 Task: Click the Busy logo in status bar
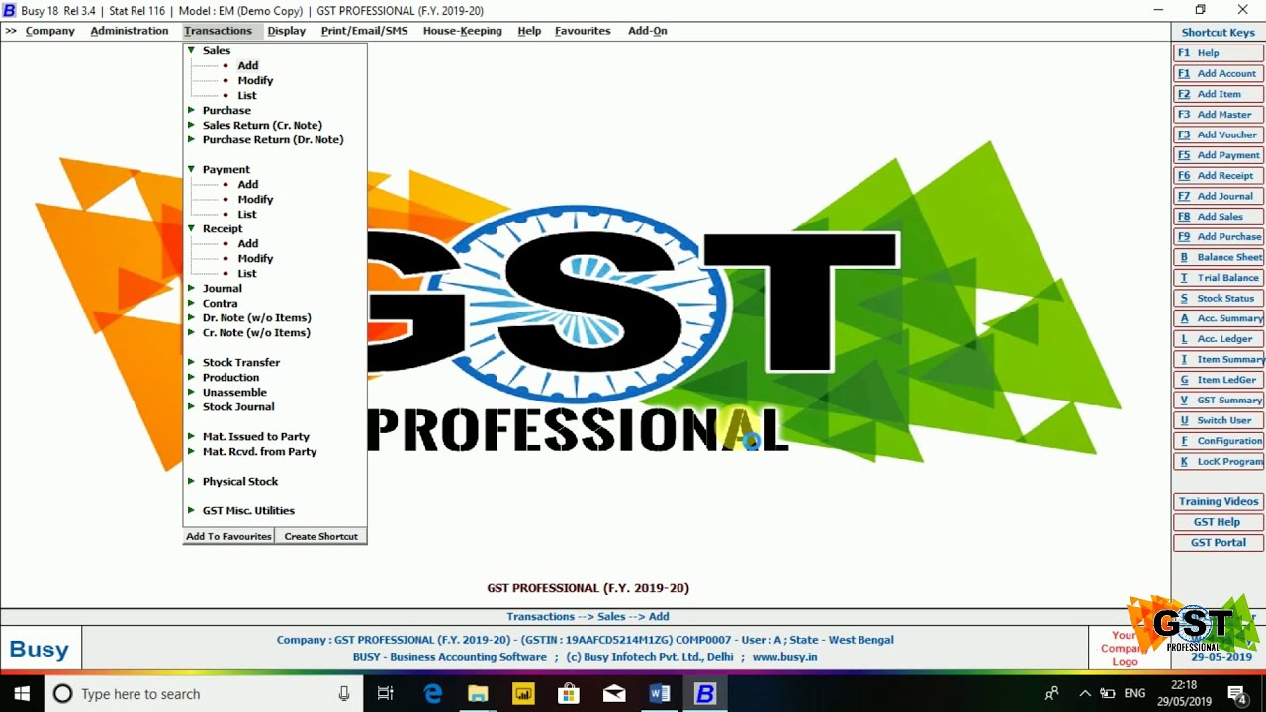[x=40, y=650]
